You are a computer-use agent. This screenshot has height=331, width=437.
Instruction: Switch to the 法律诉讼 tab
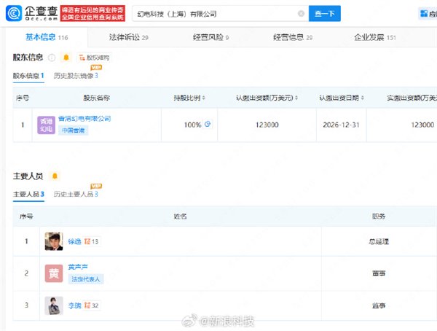(x=128, y=37)
